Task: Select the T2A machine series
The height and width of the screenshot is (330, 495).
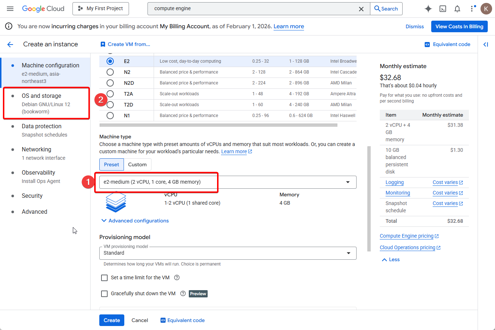Action: (x=110, y=94)
